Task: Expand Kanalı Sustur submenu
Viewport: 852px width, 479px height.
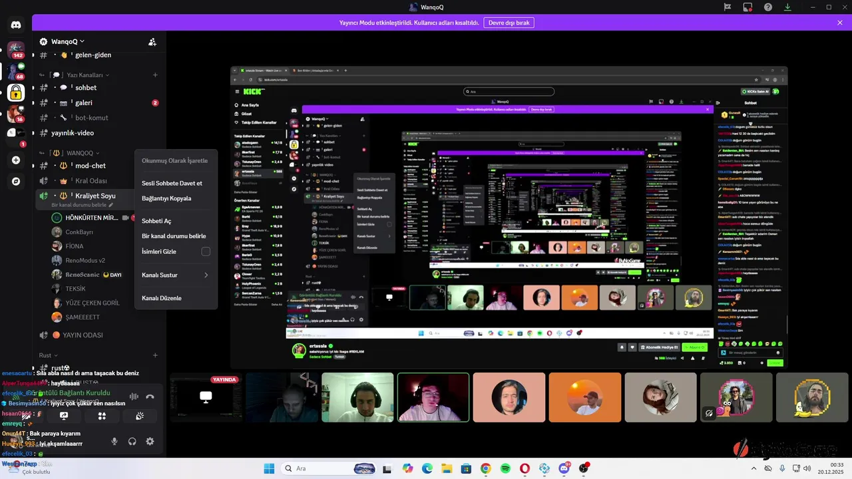Action: [176, 275]
